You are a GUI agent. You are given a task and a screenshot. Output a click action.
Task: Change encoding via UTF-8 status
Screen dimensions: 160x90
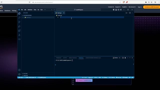tap(96, 77)
